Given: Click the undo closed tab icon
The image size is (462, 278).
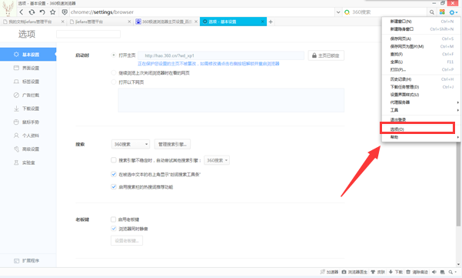Looking at the screenshot, I should (x=42, y=12).
